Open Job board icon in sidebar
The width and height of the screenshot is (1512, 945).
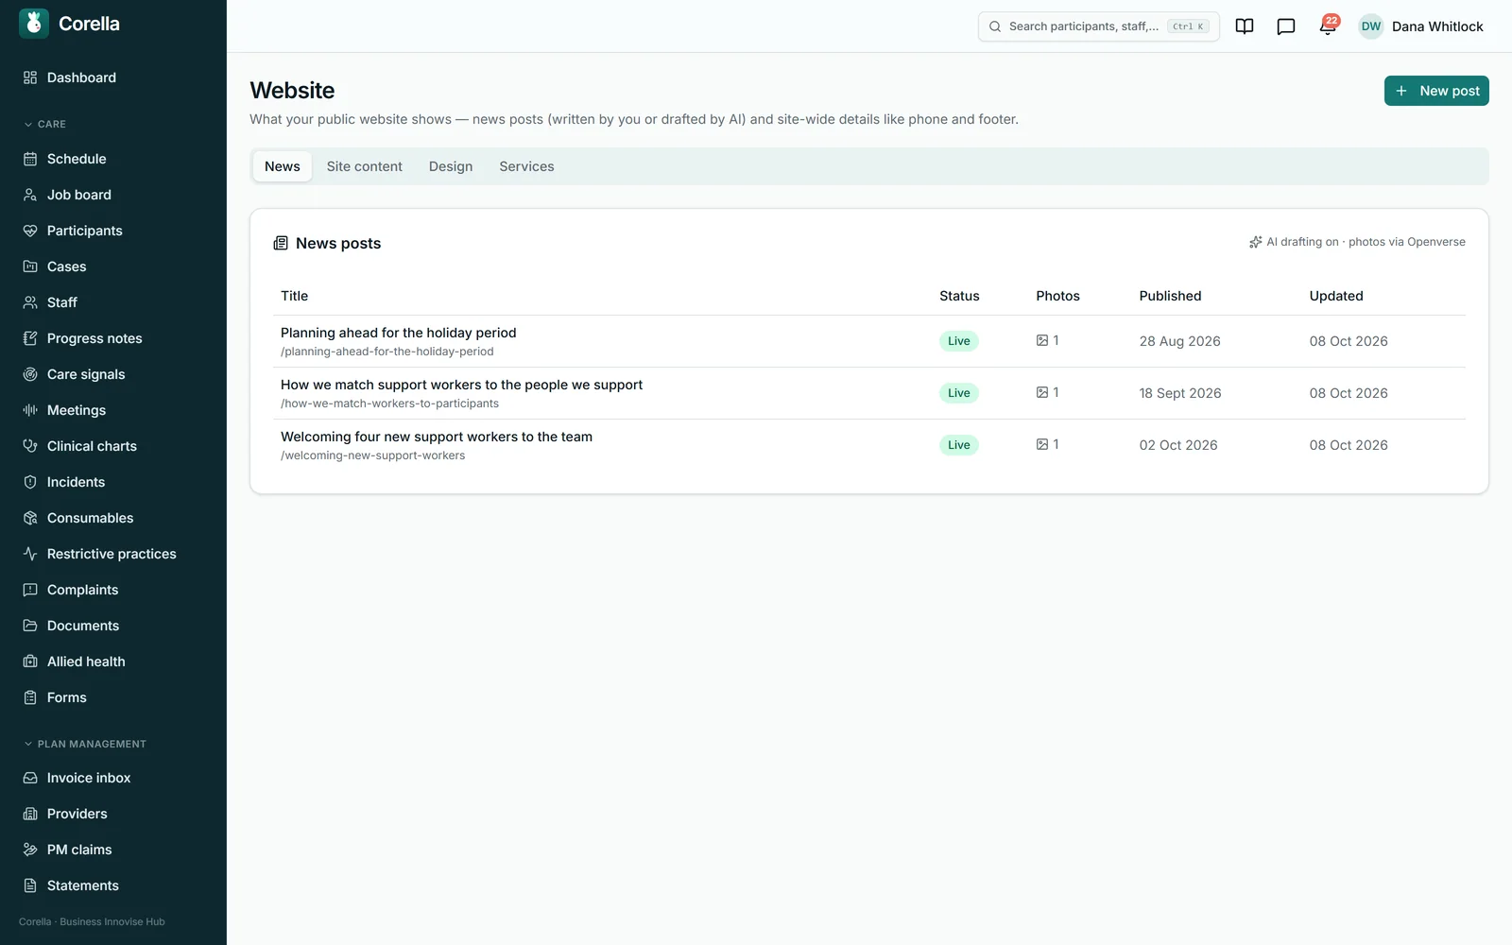pos(30,195)
